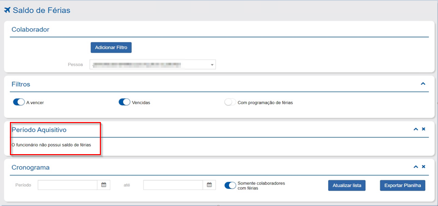
Task: Open calendar picker for Período start date
Action: (104, 185)
